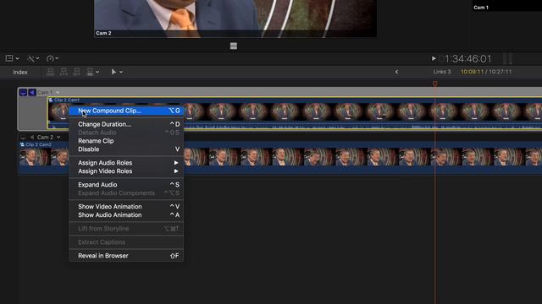Click the clip icon next to Clip 2 Cam2
The width and height of the screenshot is (542, 304).
(x=23, y=144)
